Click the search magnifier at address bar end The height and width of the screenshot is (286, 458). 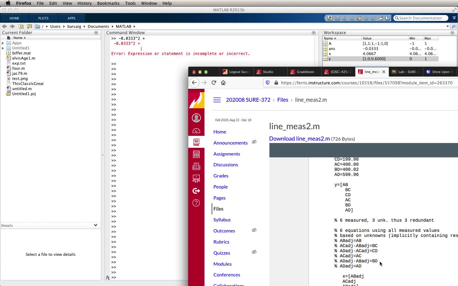pos(454,26)
